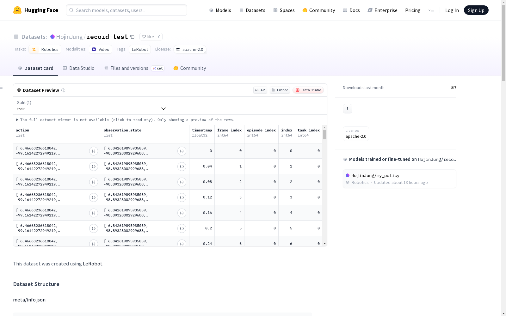
Task: Expand the full dataset viewer unavailable notice
Action: click(x=126, y=120)
